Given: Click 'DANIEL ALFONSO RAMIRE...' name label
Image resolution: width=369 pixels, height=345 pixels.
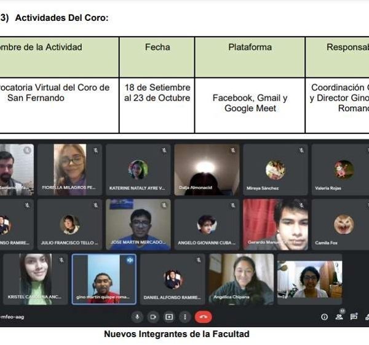Looking at the screenshot, I should click(x=172, y=298).
